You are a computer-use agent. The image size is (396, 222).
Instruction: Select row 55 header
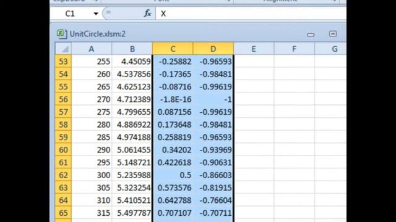pos(63,86)
